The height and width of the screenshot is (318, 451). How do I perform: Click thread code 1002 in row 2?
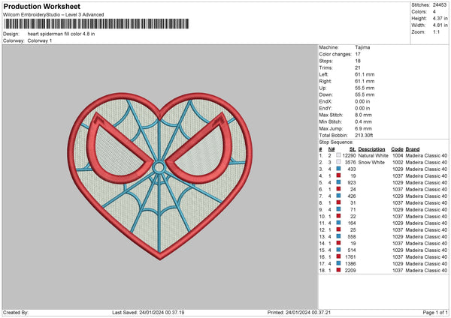[398, 163]
